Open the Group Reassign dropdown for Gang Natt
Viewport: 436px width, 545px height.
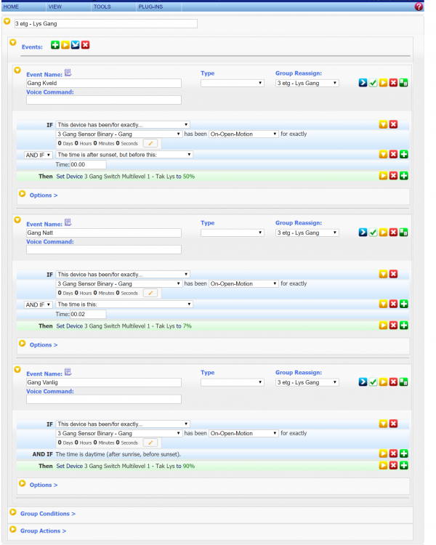point(307,233)
